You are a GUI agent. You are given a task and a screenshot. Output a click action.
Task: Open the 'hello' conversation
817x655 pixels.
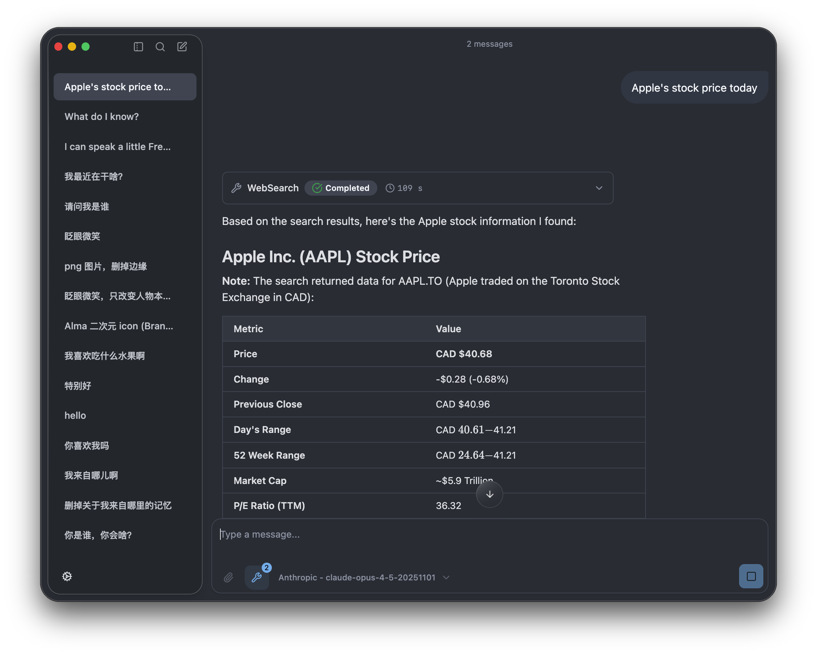tap(75, 416)
